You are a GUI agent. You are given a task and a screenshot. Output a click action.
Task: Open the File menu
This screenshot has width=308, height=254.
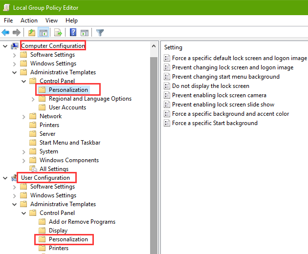tap(8, 21)
